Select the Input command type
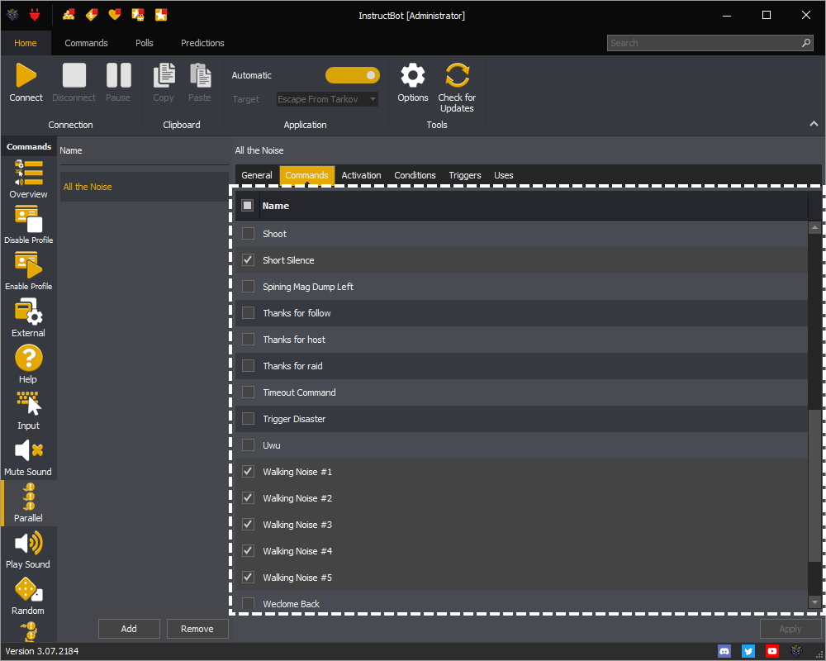The height and width of the screenshot is (661, 826). [28, 411]
